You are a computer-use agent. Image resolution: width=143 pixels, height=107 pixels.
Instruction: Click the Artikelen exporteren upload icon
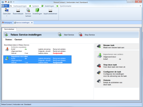click(x=7, y=49)
